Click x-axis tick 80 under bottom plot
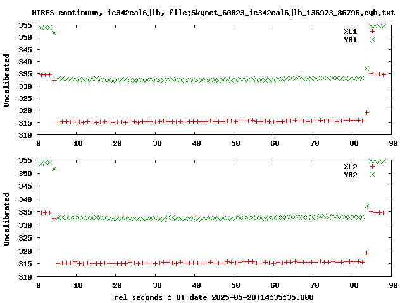The image size is (405, 303). [354, 285]
